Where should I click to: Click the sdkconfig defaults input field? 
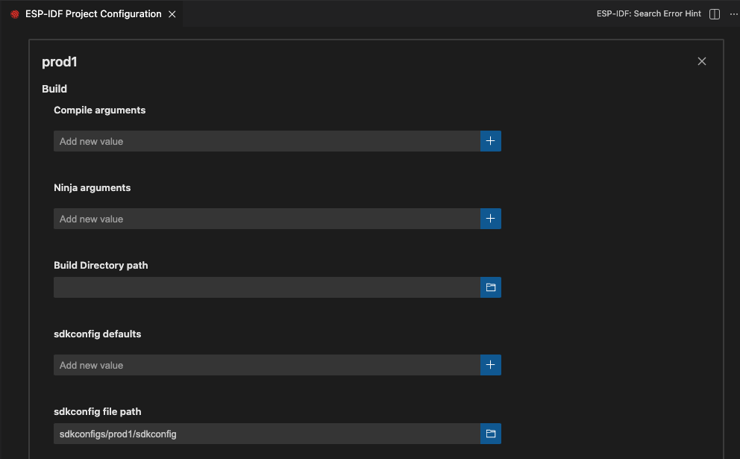click(x=266, y=365)
